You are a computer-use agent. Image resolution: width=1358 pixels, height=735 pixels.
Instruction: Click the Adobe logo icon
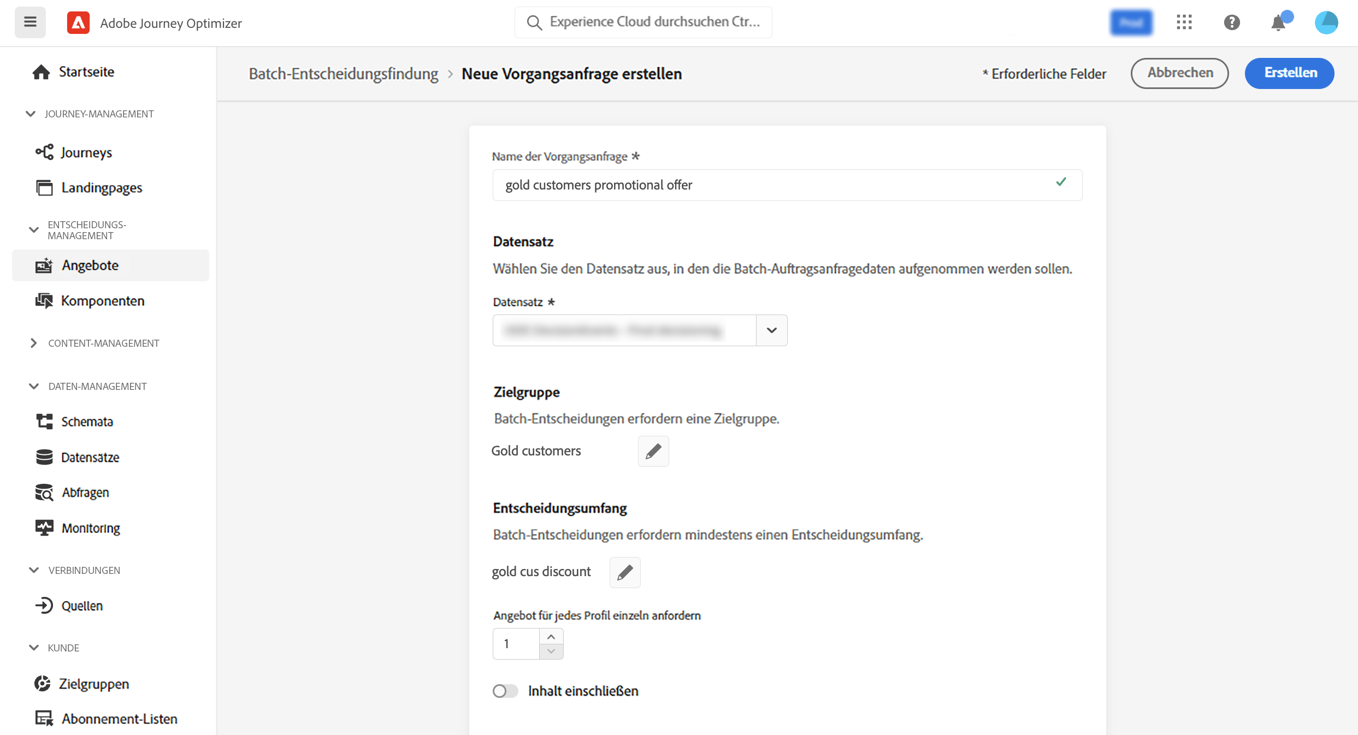78,23
